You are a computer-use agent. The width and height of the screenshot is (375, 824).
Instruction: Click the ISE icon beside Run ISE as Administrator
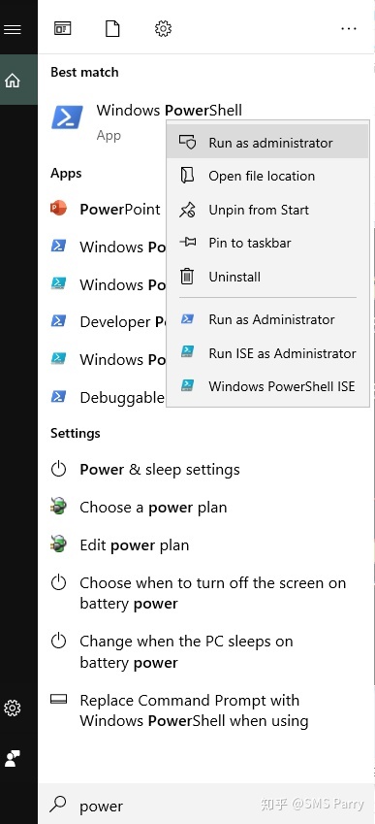tap(187, 352)
